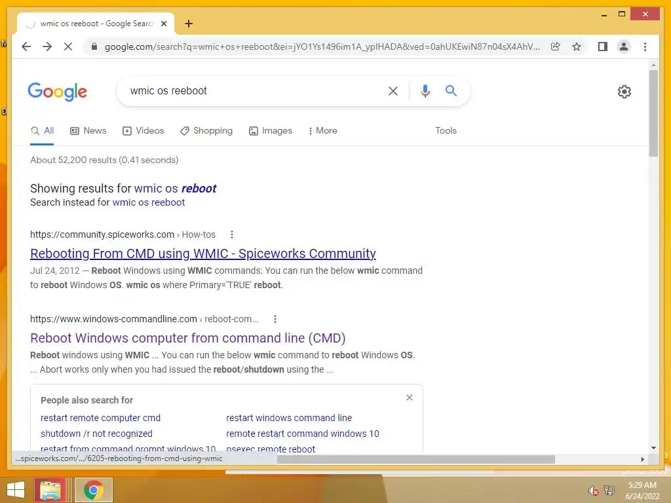The width and height of the screenshot is (671, 503).
Task: Open Rebooting From CMD using WMIC result
Action: click(203, 253)
